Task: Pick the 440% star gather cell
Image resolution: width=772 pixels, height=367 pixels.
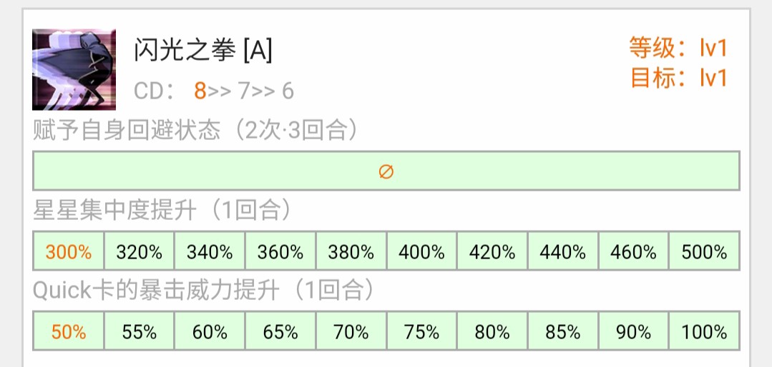Action: click(x=563, y=252)
